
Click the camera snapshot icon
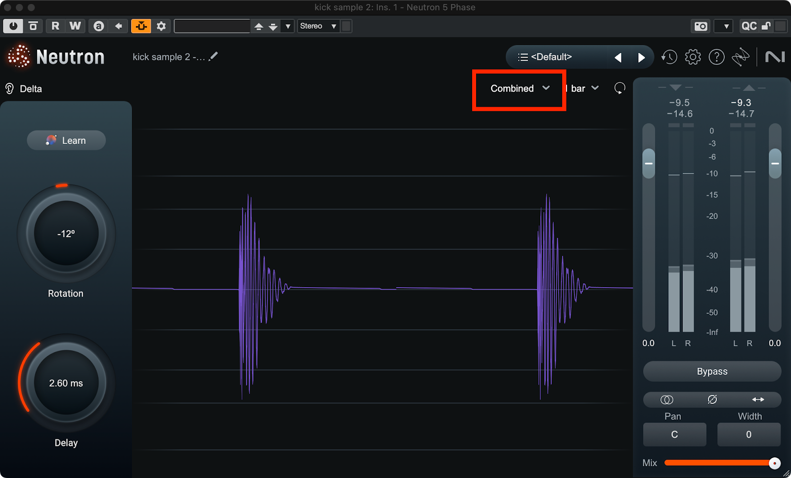[701, 26]
